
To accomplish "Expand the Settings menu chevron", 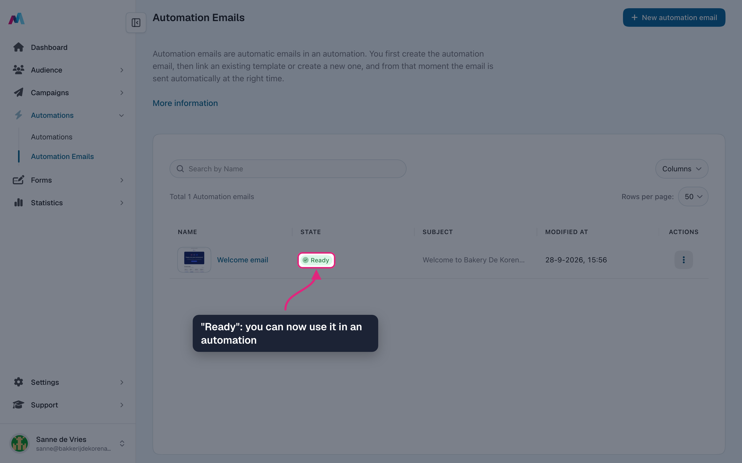I will (122, 382).
